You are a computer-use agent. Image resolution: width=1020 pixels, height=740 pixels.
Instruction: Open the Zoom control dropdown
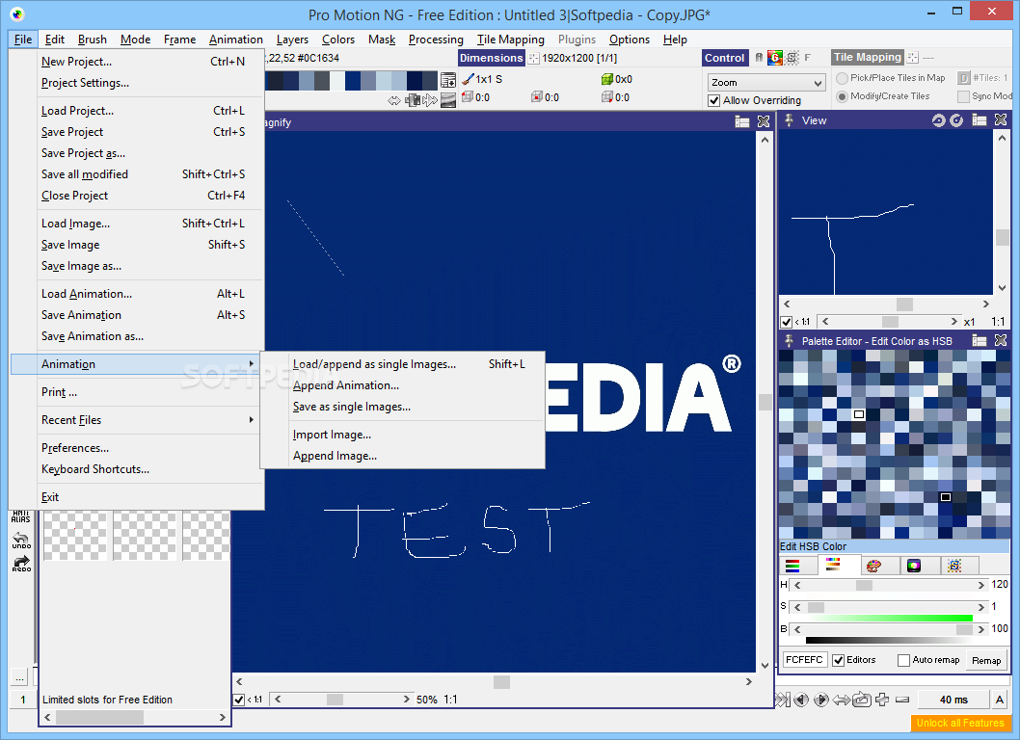pos(766,83)
